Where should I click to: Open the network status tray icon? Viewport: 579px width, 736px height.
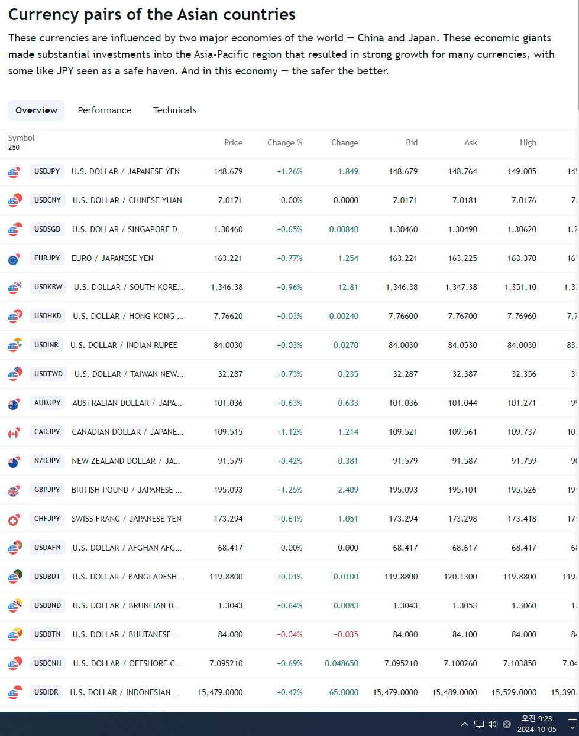[x=479, y=724]
